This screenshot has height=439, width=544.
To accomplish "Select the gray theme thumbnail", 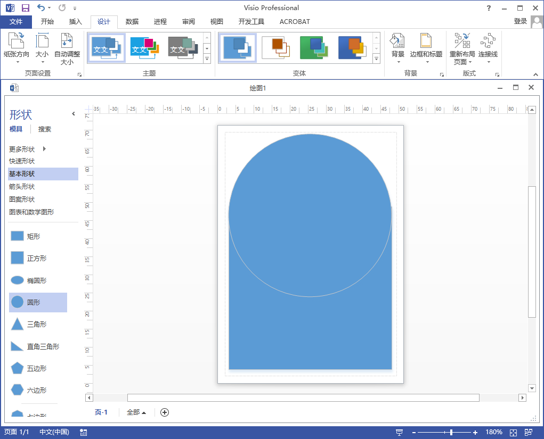I will coord(183,48).
